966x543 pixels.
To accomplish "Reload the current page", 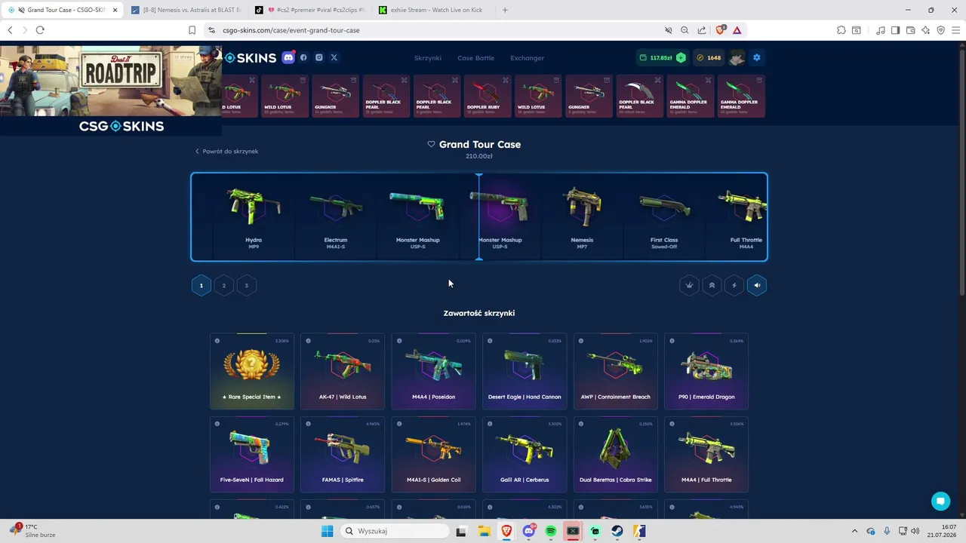I will coord(40,30).
